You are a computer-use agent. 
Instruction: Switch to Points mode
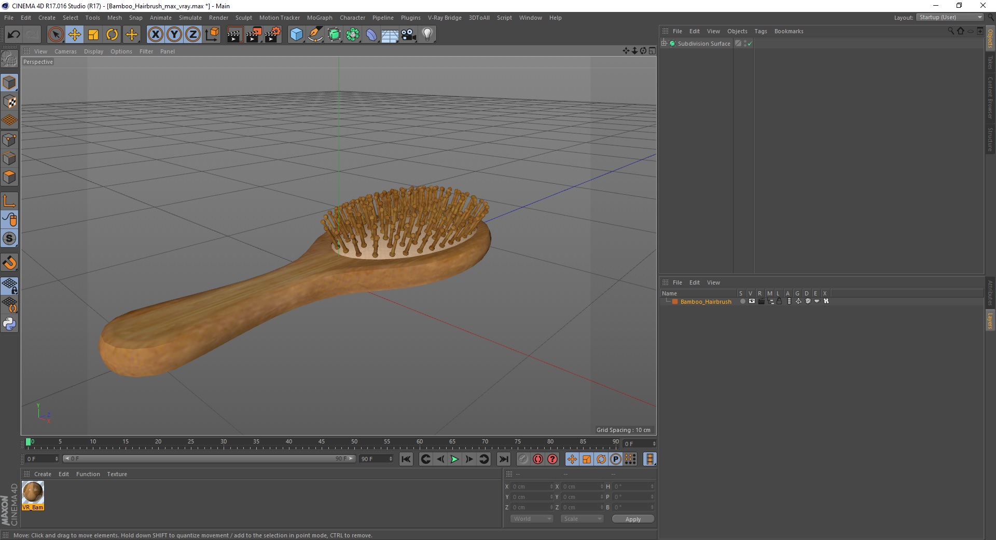9,139
